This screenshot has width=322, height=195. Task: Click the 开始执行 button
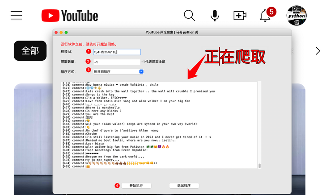pos(136,186)
